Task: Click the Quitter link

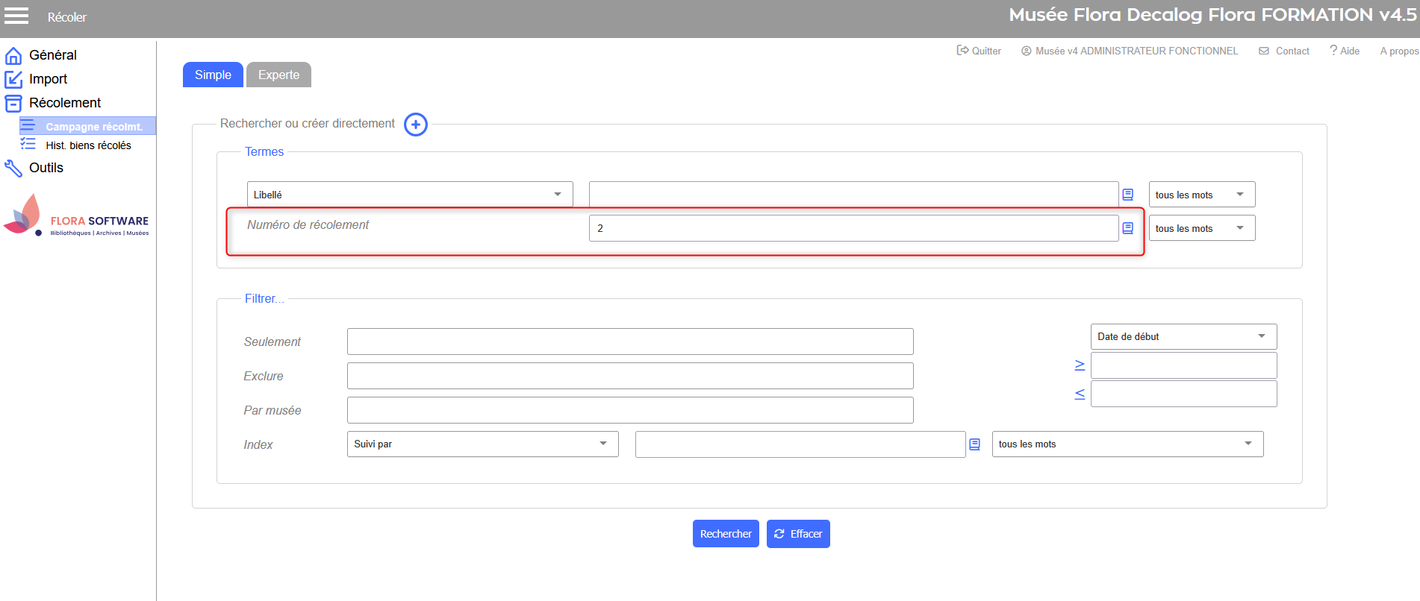Action: pos(979,51)
